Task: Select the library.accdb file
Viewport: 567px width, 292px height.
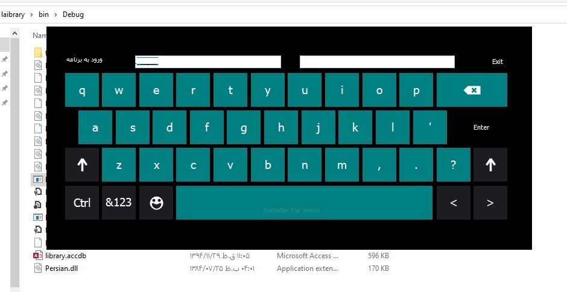Action: point(66,256)
